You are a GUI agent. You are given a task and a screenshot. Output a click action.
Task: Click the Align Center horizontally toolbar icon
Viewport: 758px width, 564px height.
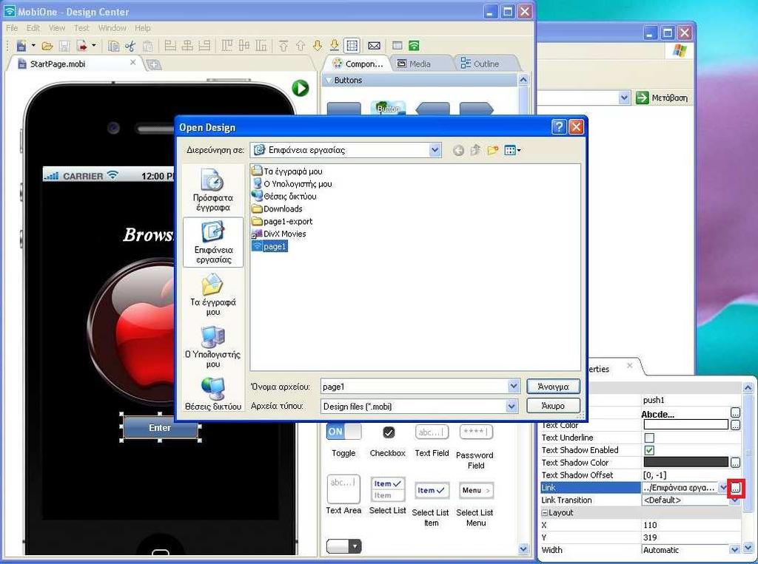point(187,46)
